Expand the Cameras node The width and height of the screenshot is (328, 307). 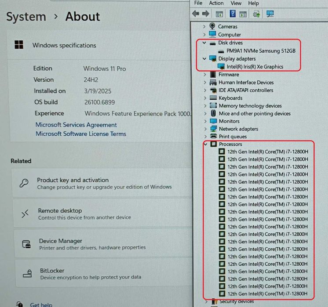204,26
